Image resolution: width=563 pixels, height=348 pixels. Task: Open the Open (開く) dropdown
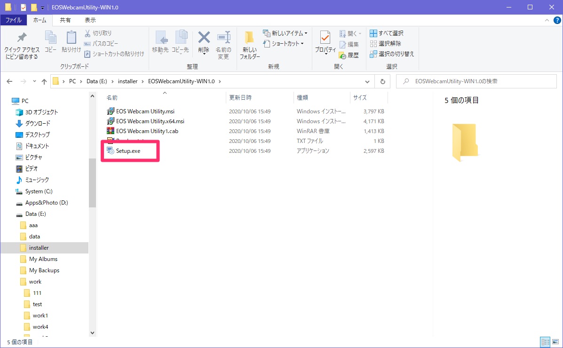coord(350,33)
